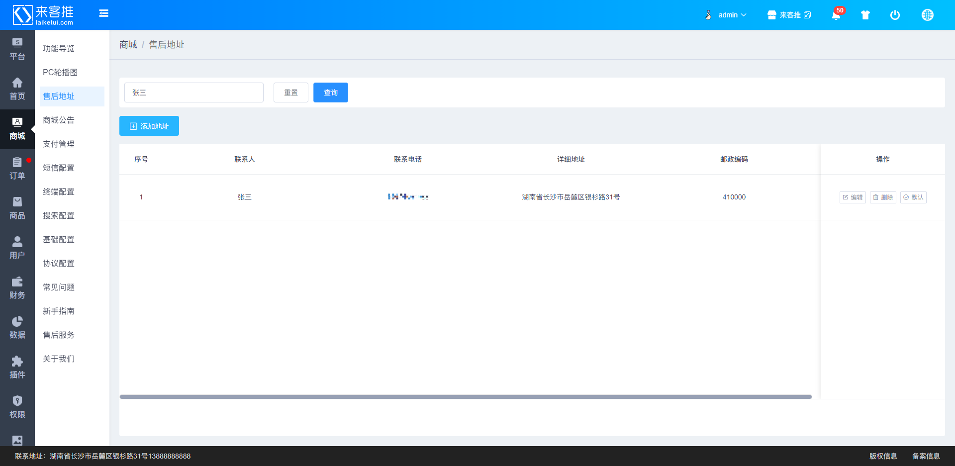Open PC轮播图 menu item

click(72, 72)
